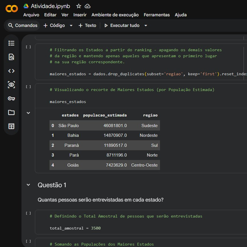Click the value 11890517.0

click(x=115, y=145)
